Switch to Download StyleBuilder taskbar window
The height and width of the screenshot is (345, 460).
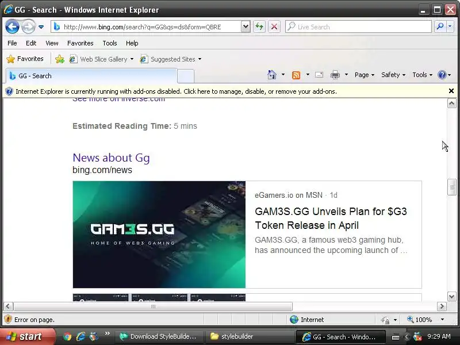[x=159, y=336]
